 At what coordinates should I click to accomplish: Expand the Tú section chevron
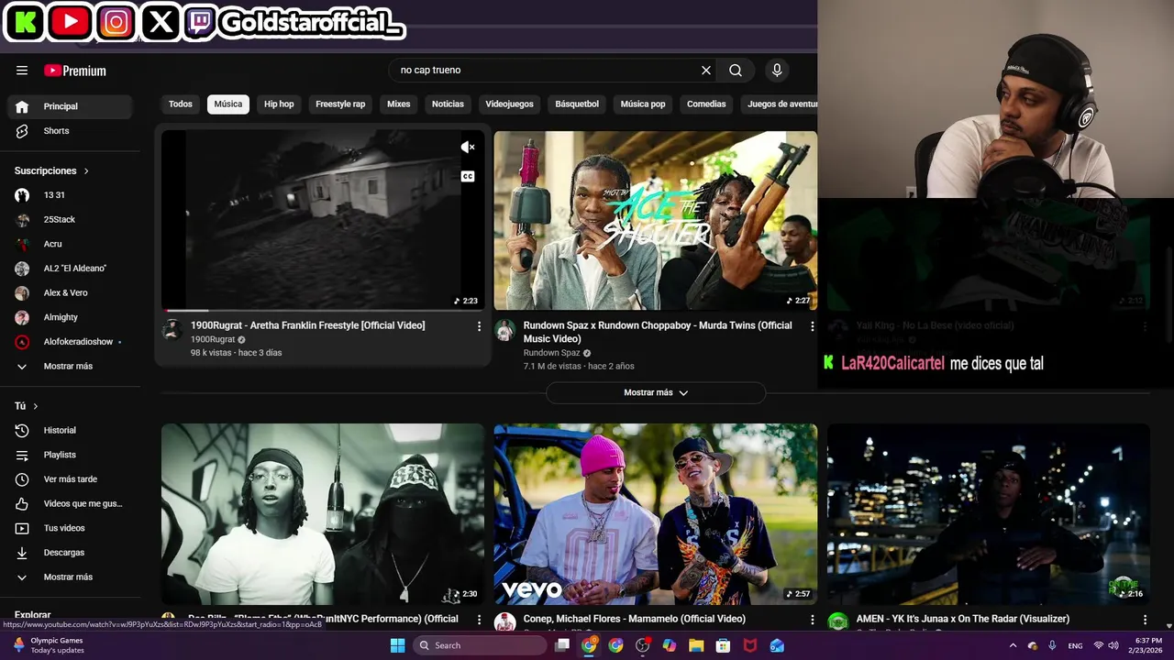(36, 406)
